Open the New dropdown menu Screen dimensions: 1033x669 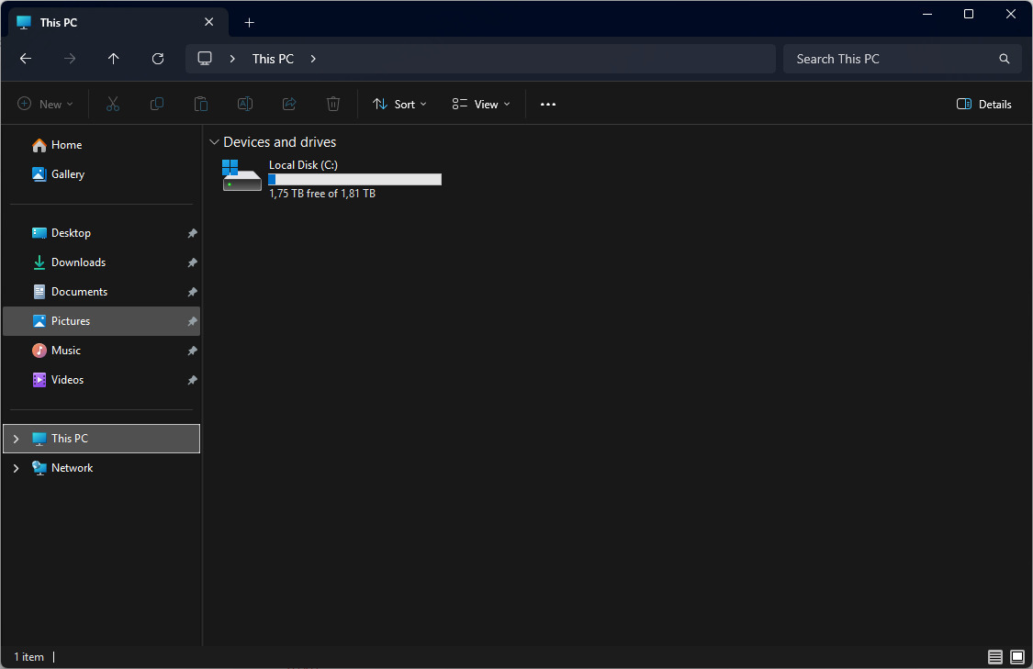pos(45,104)
